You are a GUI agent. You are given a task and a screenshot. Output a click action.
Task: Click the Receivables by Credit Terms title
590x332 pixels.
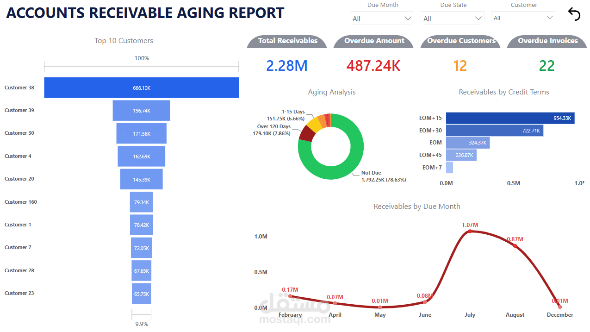[x=504, y=92]
